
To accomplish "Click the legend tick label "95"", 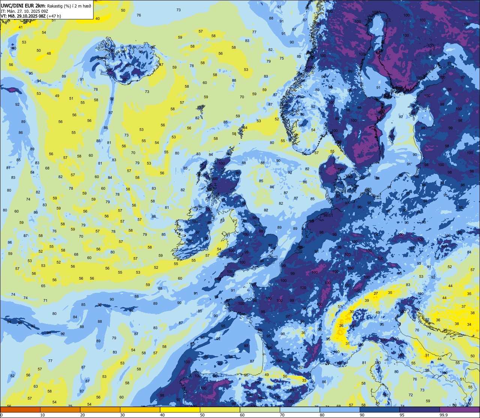I will tap(402, 415).
